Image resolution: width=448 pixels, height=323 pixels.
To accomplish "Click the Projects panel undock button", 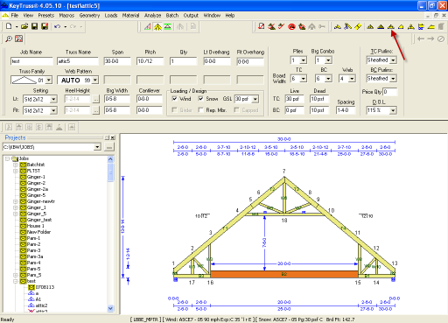I will coord(107,137).
